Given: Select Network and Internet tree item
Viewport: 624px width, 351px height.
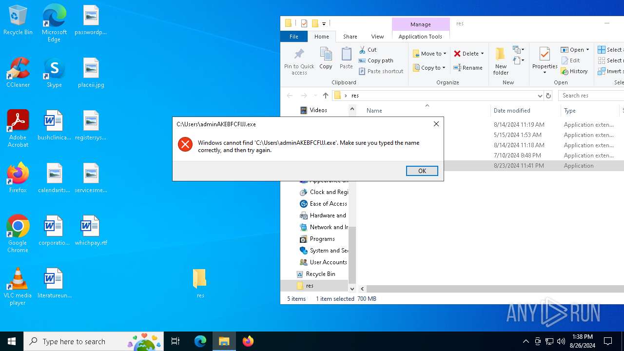Looking at the screenshot, I should tap(324, 227).
